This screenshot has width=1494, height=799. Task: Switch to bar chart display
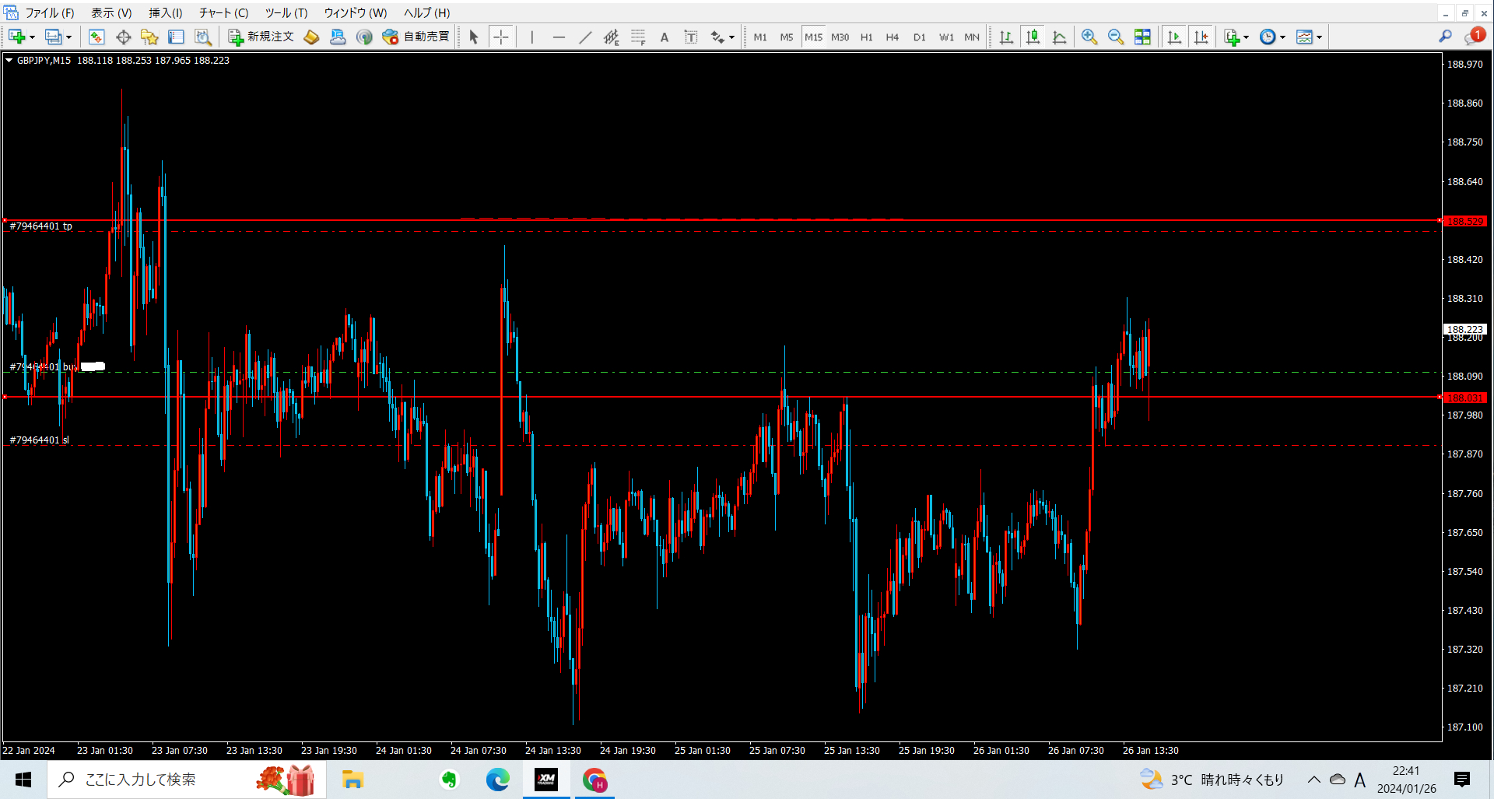(x=1006, y=37)
